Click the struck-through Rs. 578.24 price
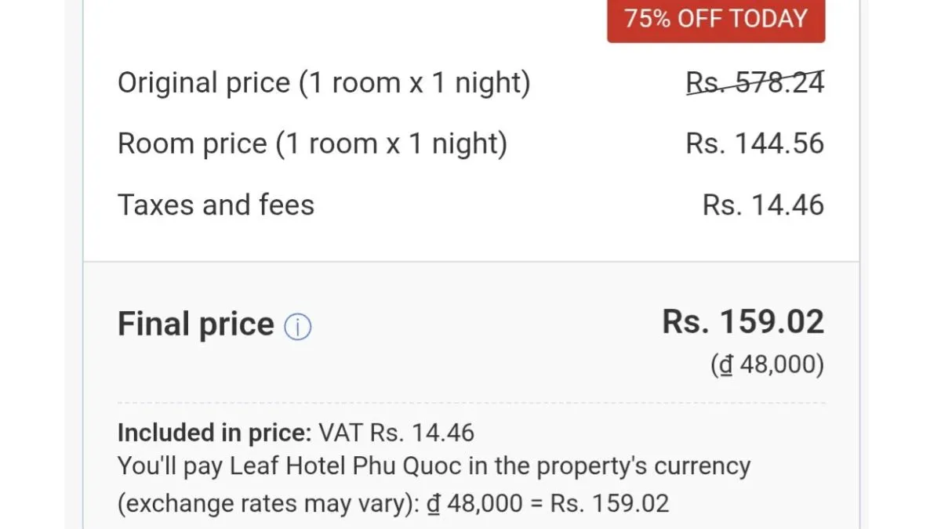941x529 pixels. coord(755,83)
